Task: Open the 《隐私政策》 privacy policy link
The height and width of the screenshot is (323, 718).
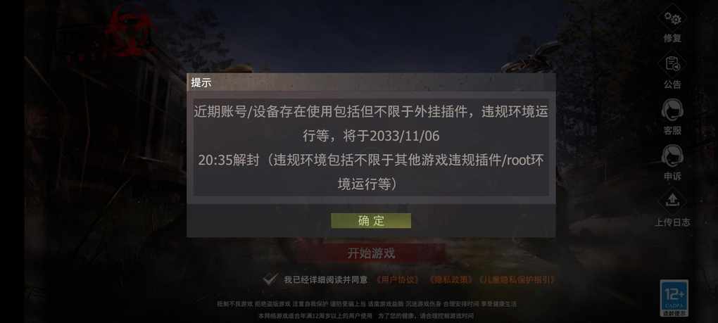Action: coord(450,279)
